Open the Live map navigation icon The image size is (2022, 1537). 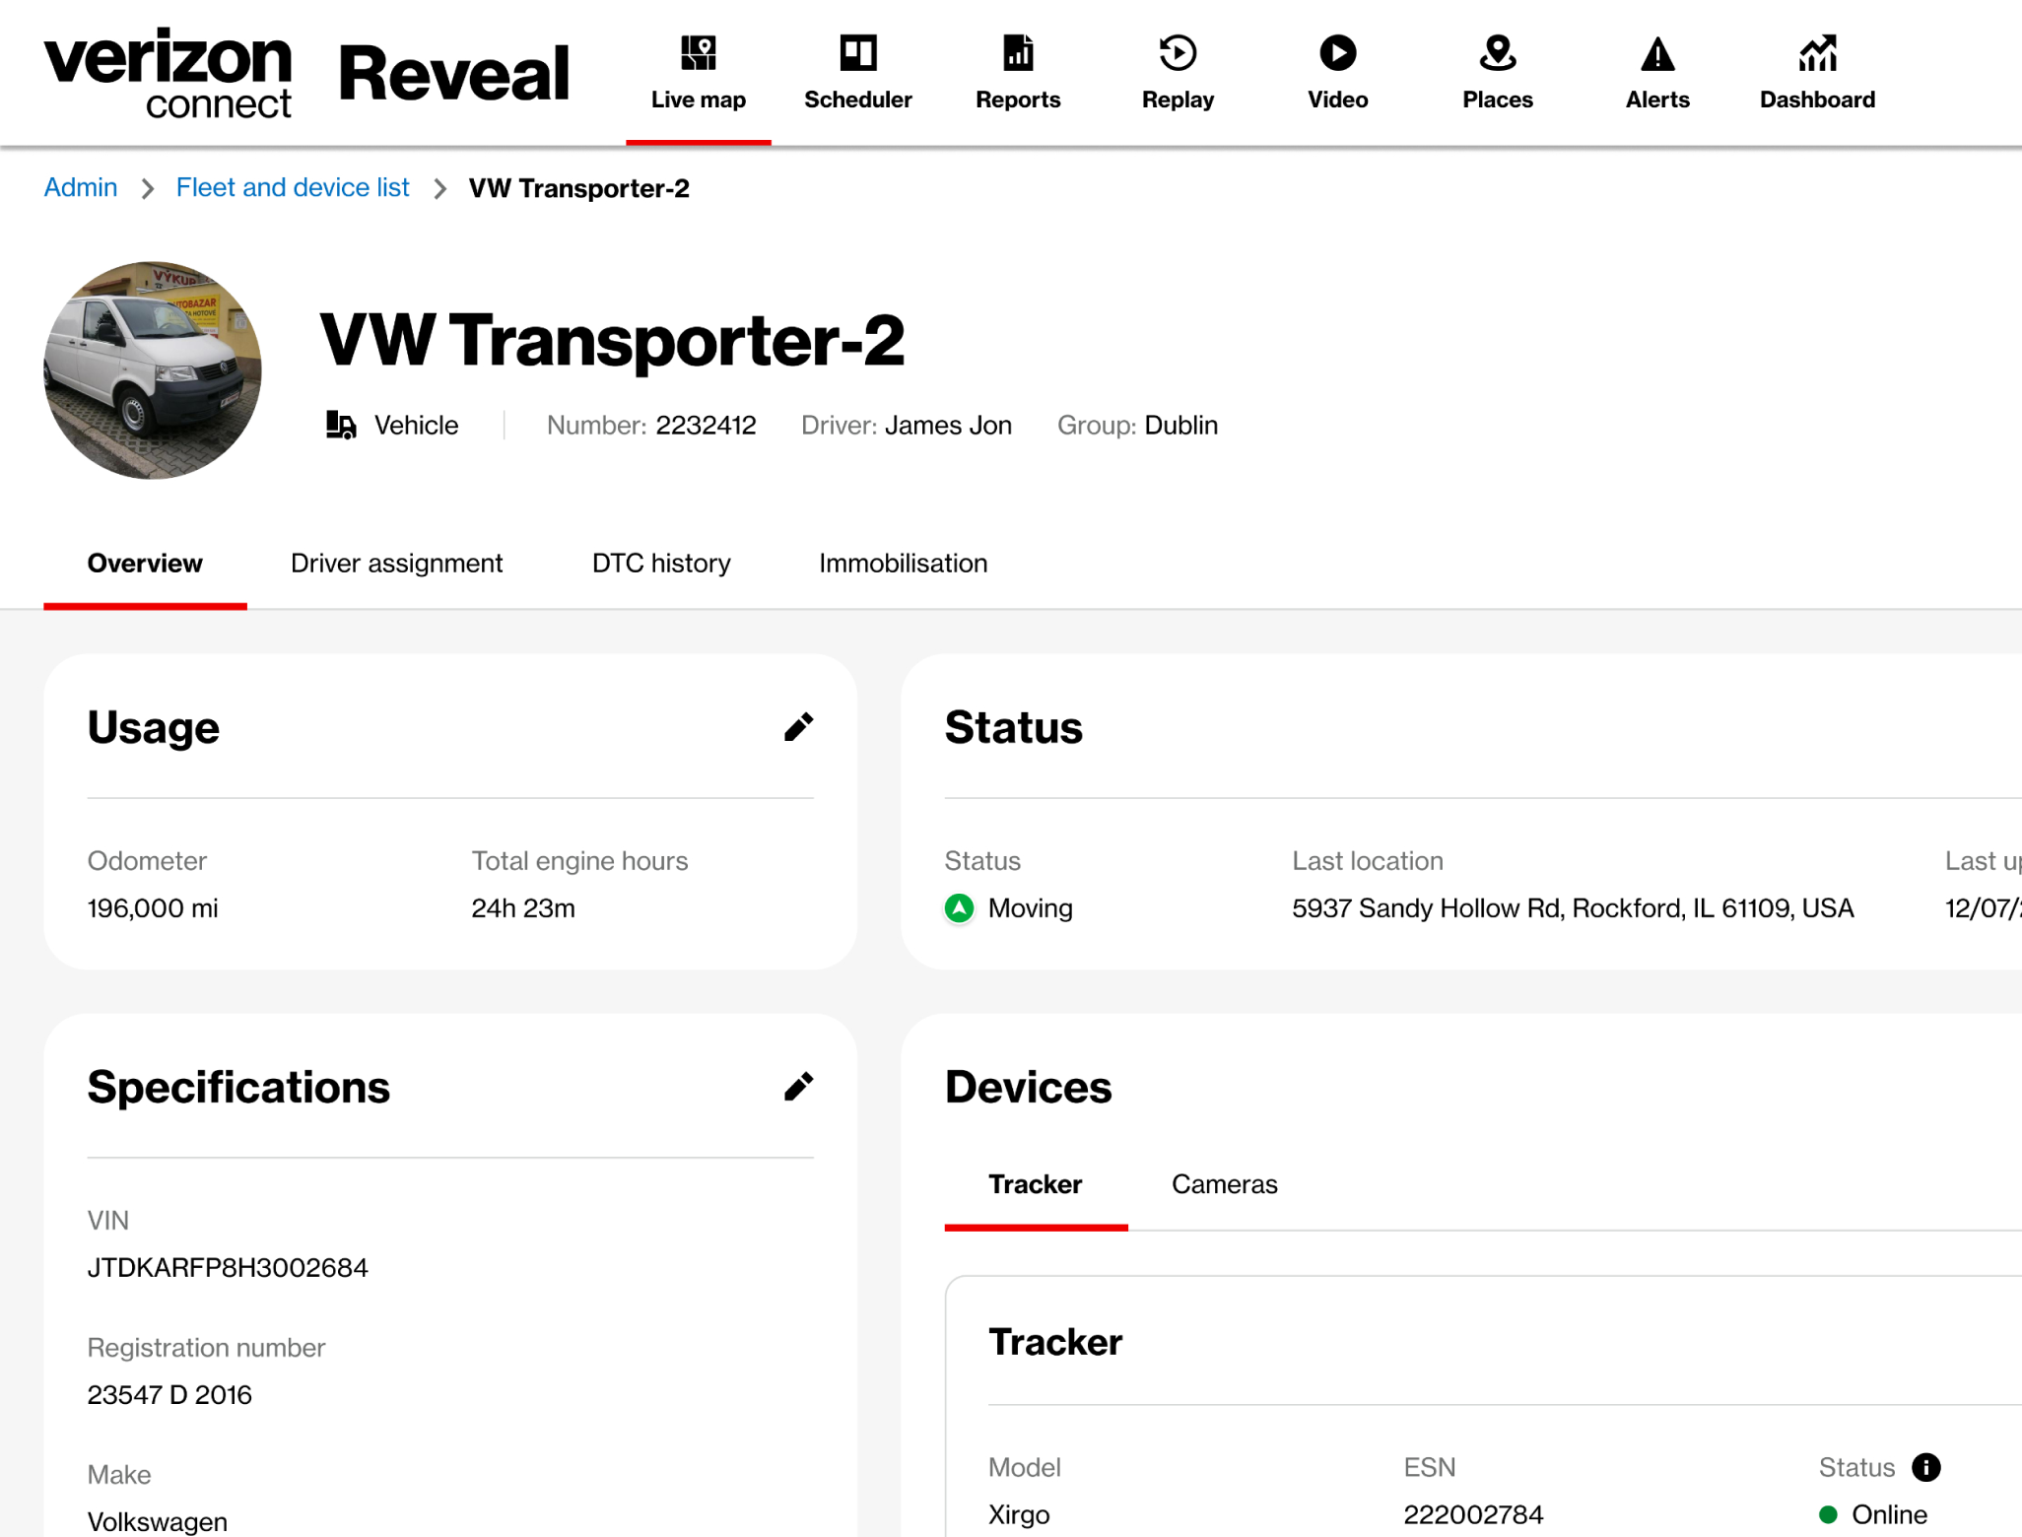(699, 53)
